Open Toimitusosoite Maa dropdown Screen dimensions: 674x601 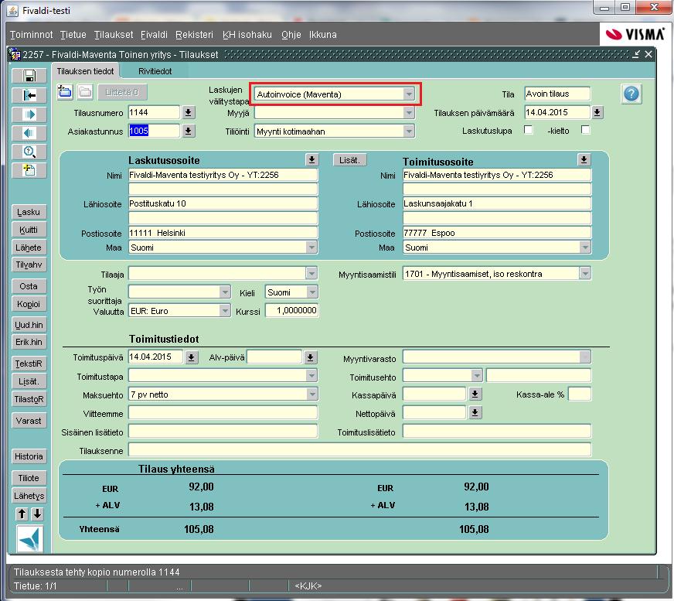click(584, 248)
